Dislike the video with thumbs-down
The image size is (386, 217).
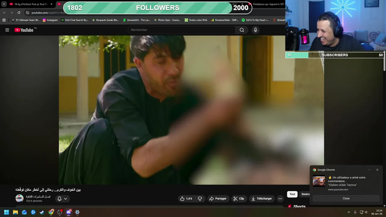click(200, 199)
